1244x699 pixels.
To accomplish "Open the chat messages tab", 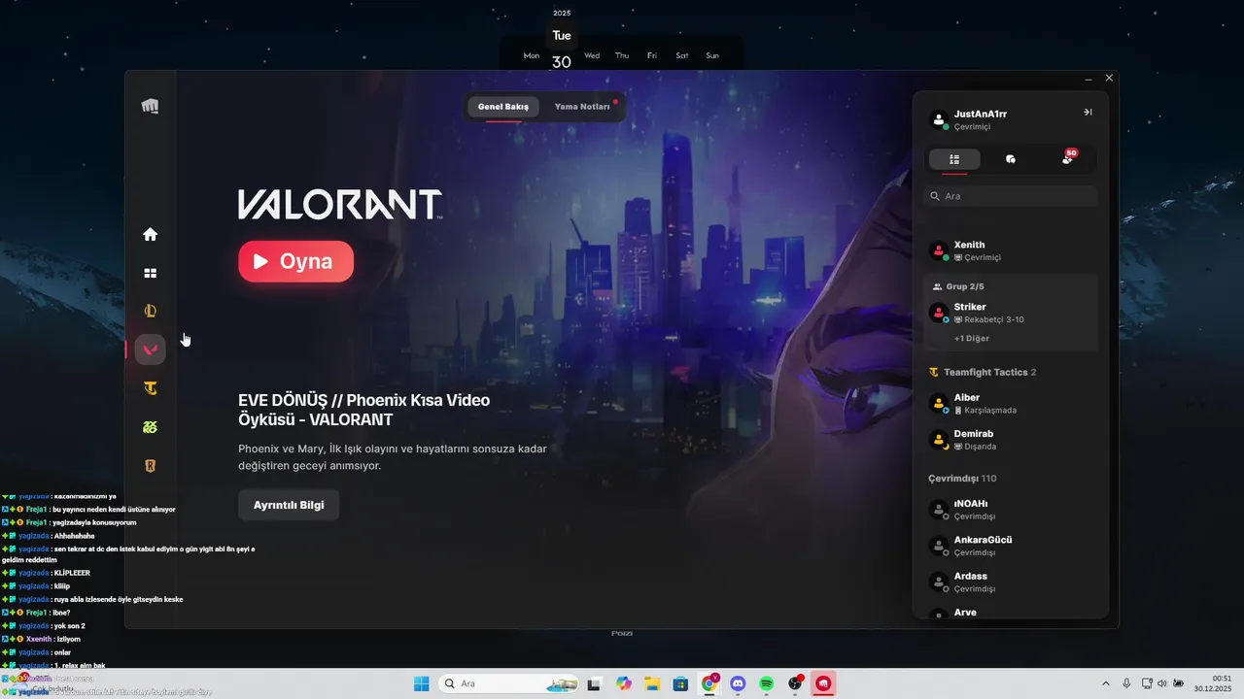I will coord(1011,159).
